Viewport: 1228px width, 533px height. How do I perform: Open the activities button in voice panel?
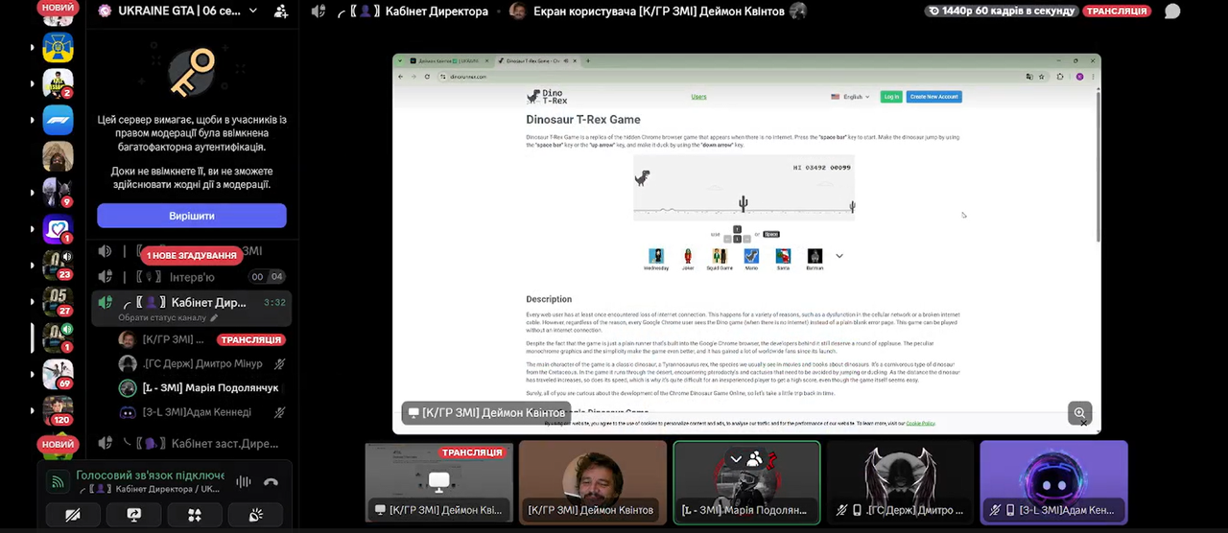point(195,515)
